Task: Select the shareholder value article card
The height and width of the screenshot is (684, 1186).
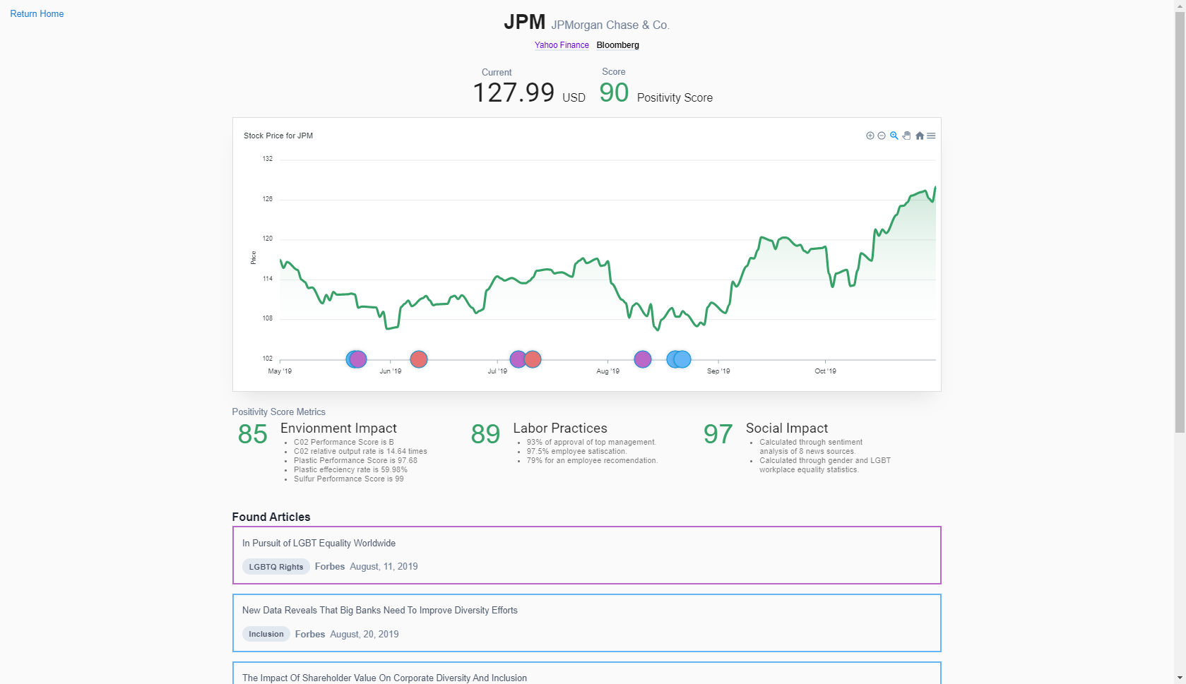Action: coord(586,676)
